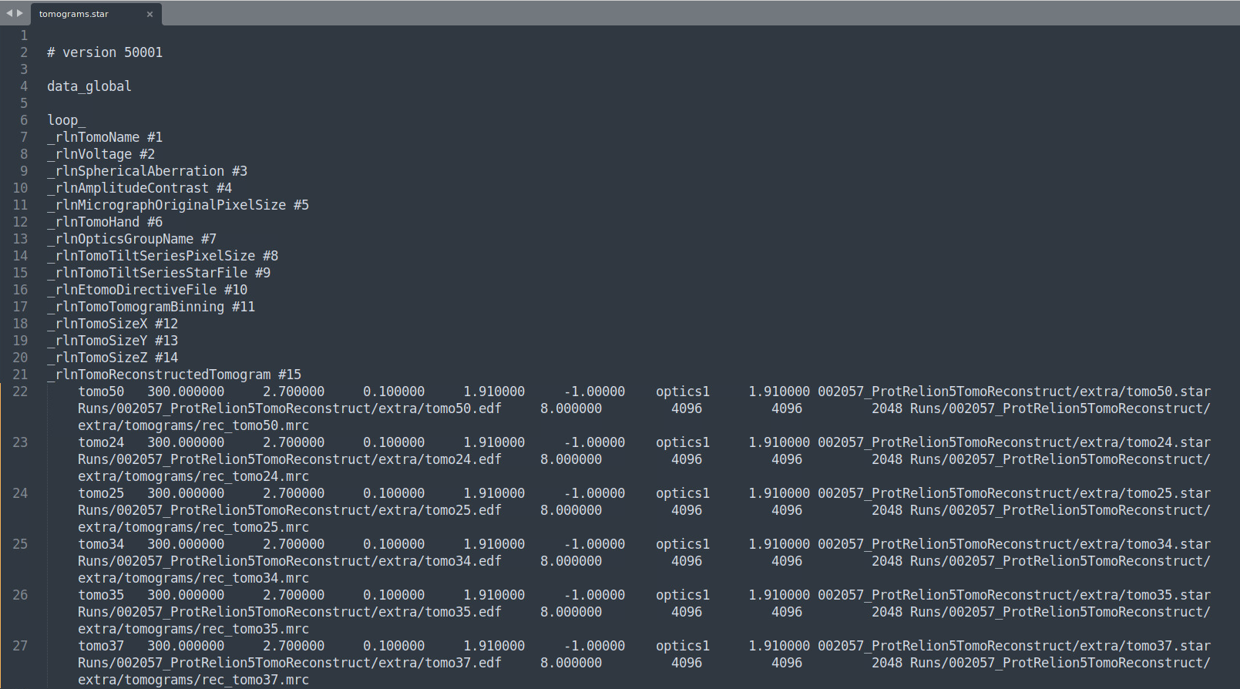This screenshot has height=689, width=1240.
Task: Click '2.700000' aberration in tomo35 row
Action: 294,595
